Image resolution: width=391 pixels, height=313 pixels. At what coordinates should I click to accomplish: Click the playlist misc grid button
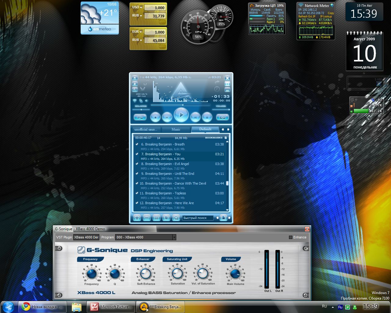[x=156, y=218]
